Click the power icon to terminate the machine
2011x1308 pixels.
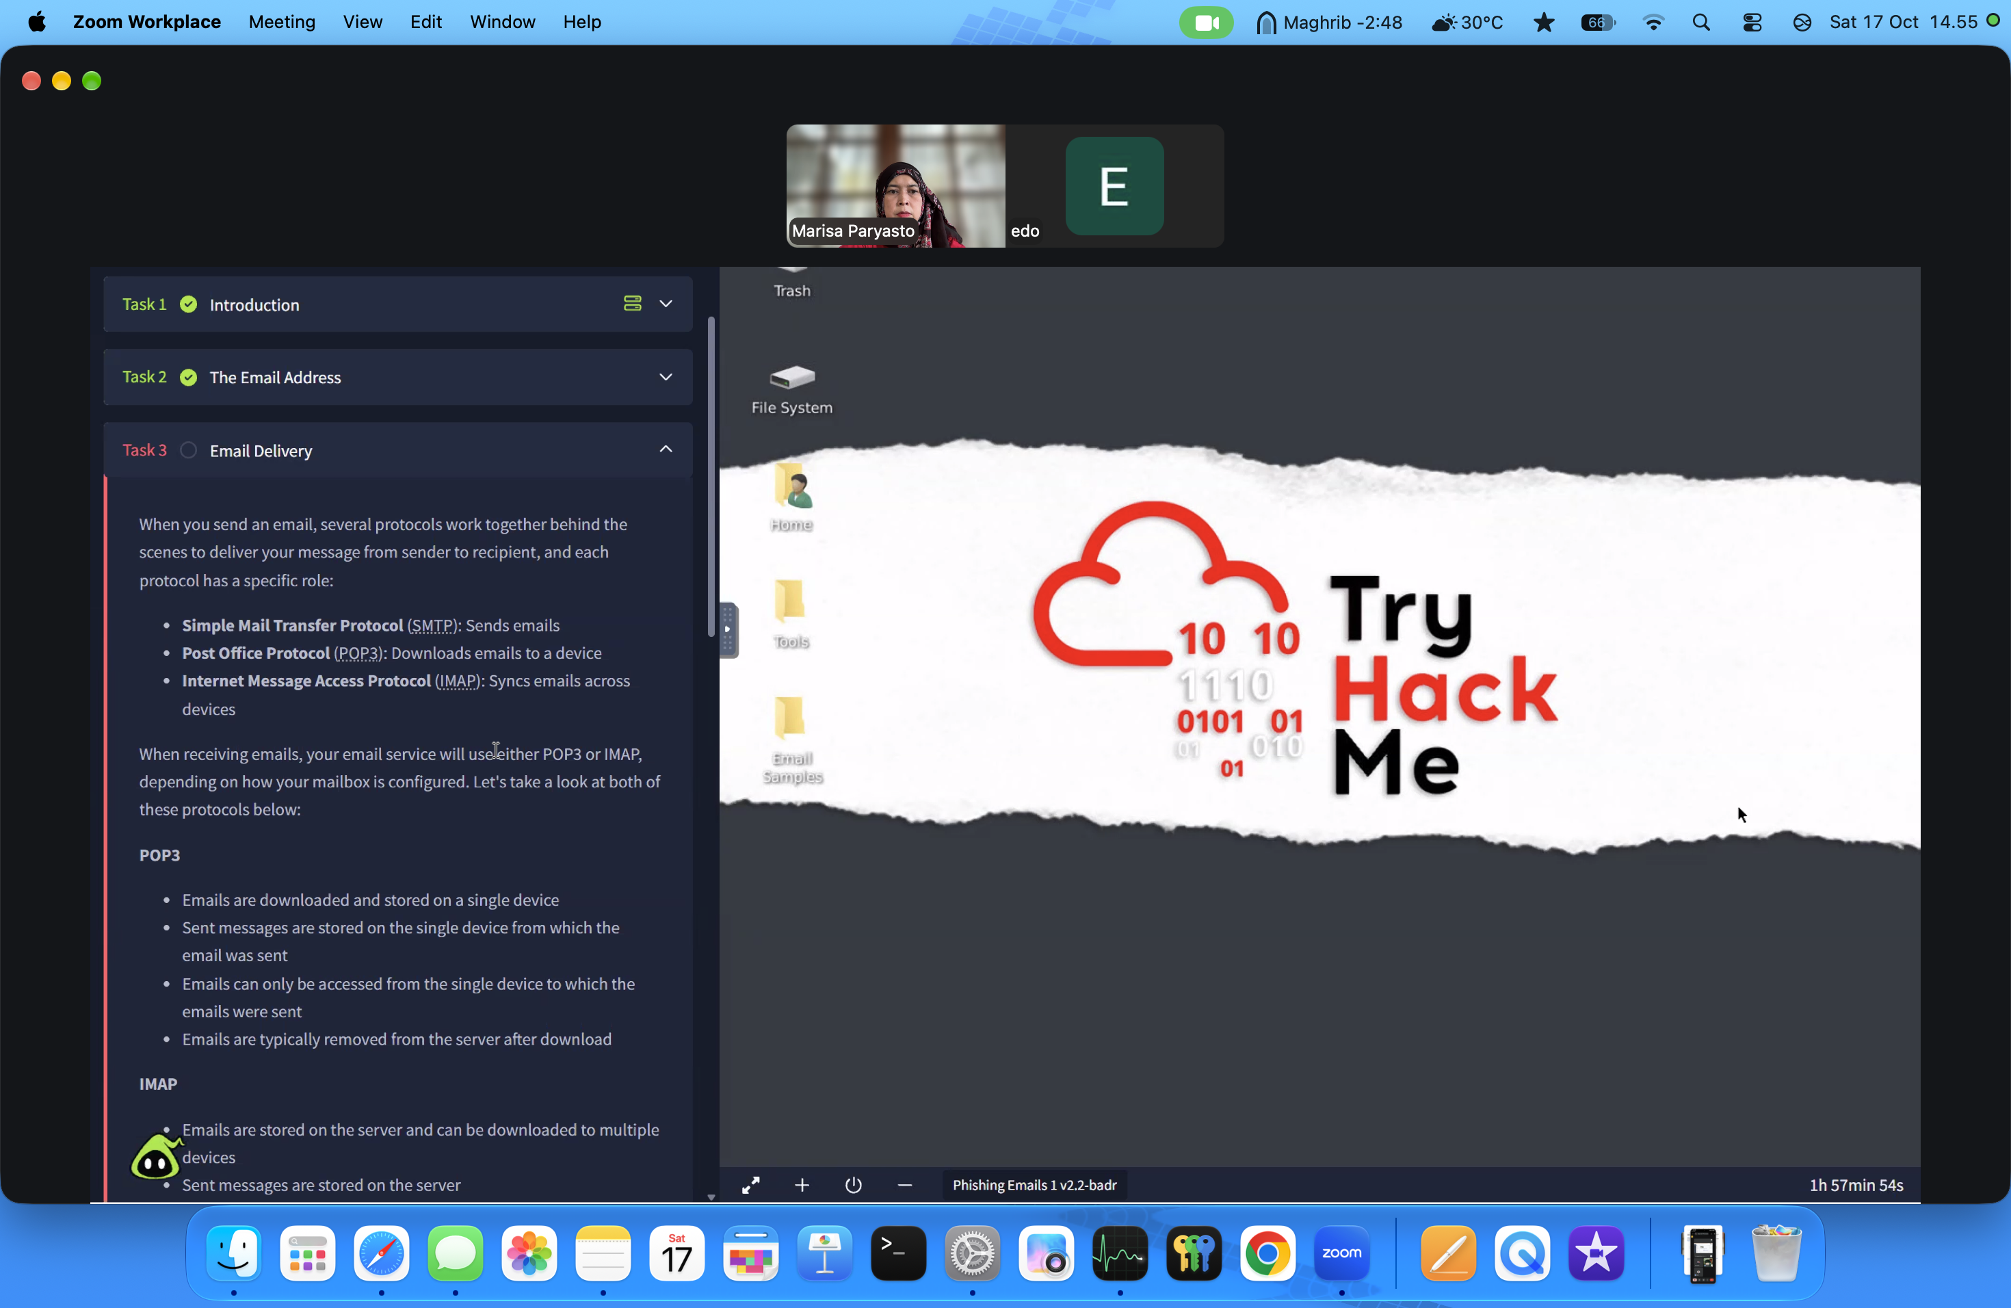[x=854, y=1186]
